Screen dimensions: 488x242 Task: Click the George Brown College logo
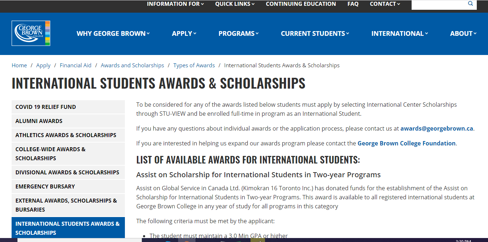[x=31, y=33]
